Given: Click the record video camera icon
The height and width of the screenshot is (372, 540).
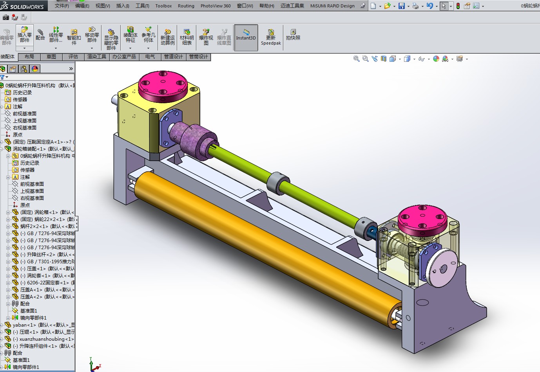Looking at the screenshot, I should coord(15,18).
